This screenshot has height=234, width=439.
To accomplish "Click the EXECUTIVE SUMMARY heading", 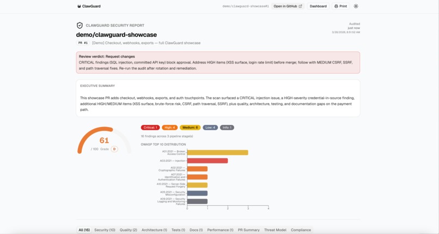I will [x=97, y=86].
